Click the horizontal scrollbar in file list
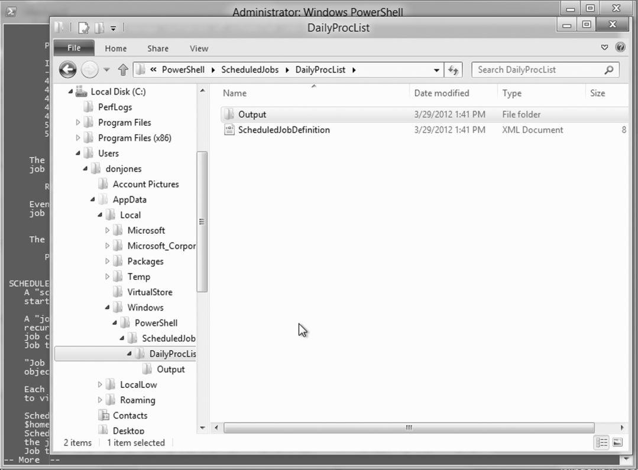Screen dimensions: 638x470 (x=408, y=427)
